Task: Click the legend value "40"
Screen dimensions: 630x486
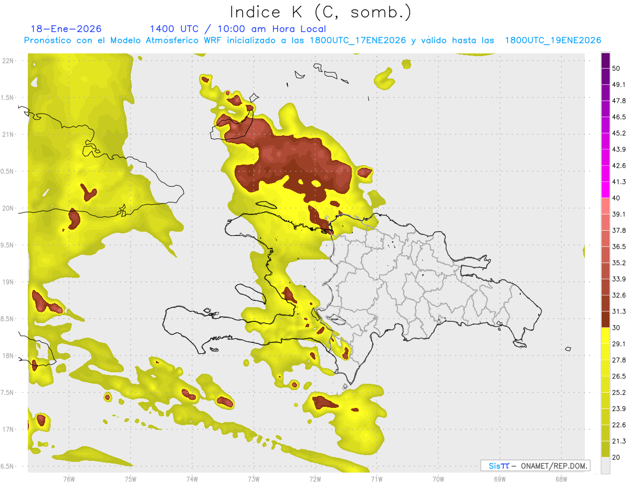Action: (x=617, y=198)
